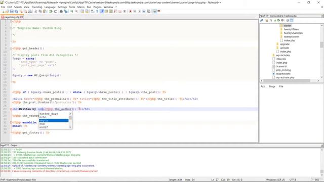The width and height of the screenshot is (324, 182).
Task: Toggle macro recording with red dot
Action: click(130, 11)
